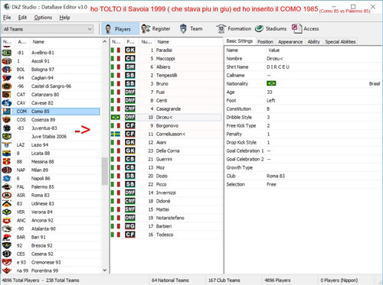Click the team list scroll down arrow

click(x=105, y=270)
